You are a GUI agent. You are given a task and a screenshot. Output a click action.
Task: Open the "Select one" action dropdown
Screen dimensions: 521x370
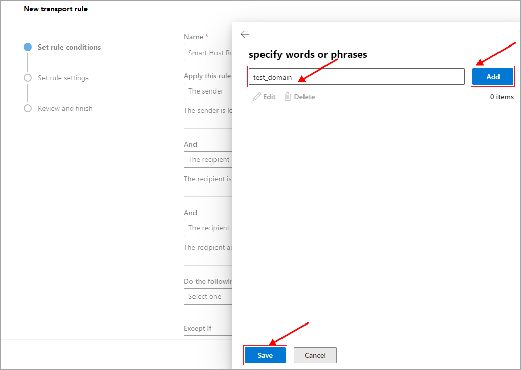(208, 296)
